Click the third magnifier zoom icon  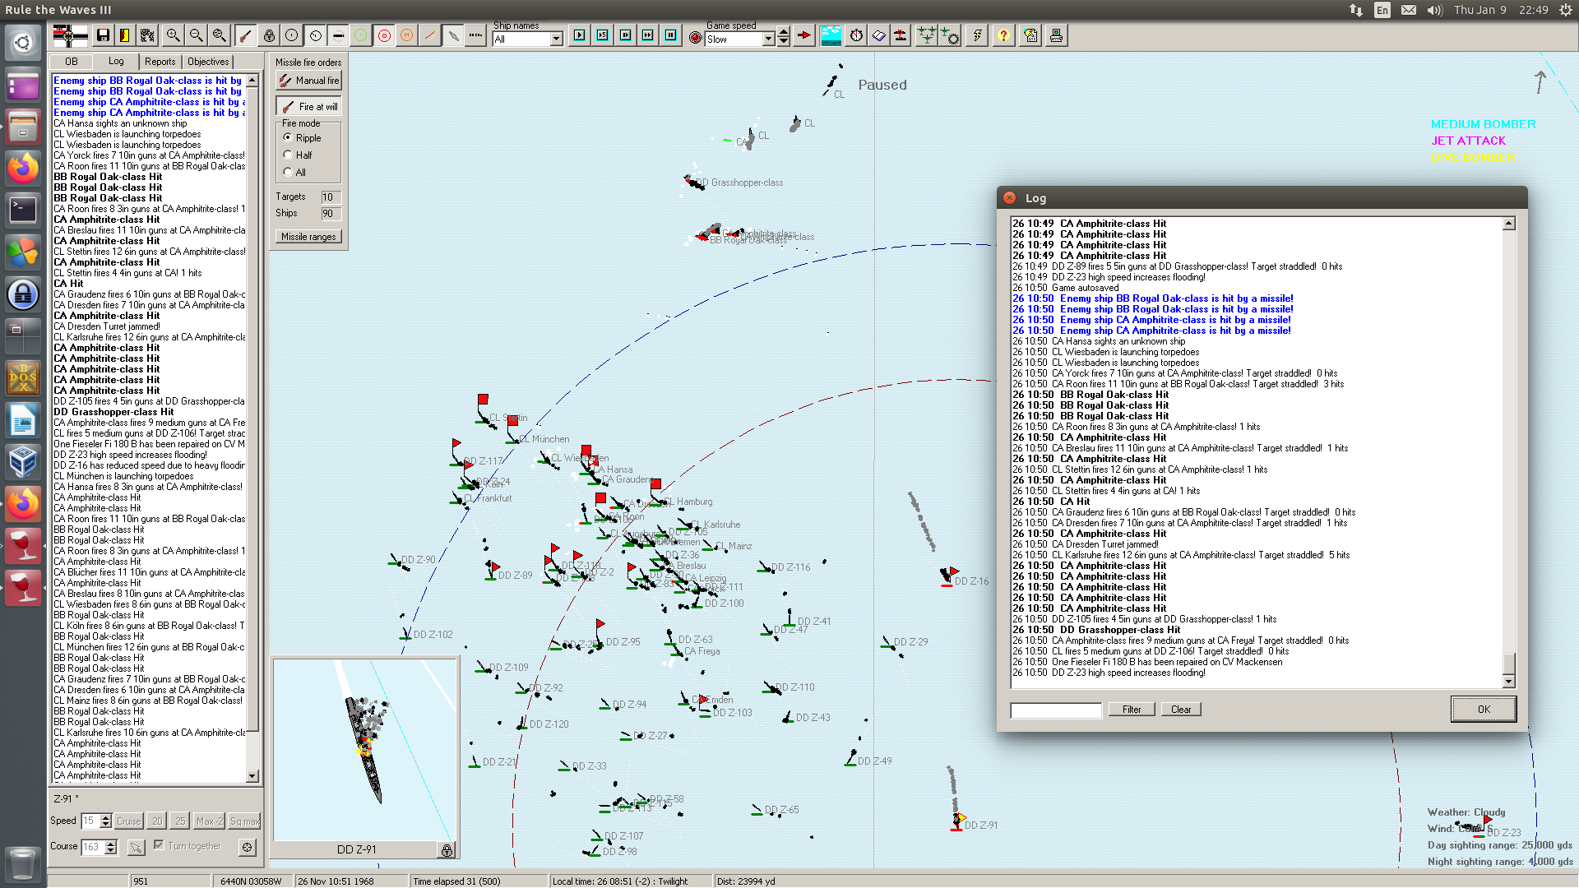pyautogui.click(x=219, y=35)
